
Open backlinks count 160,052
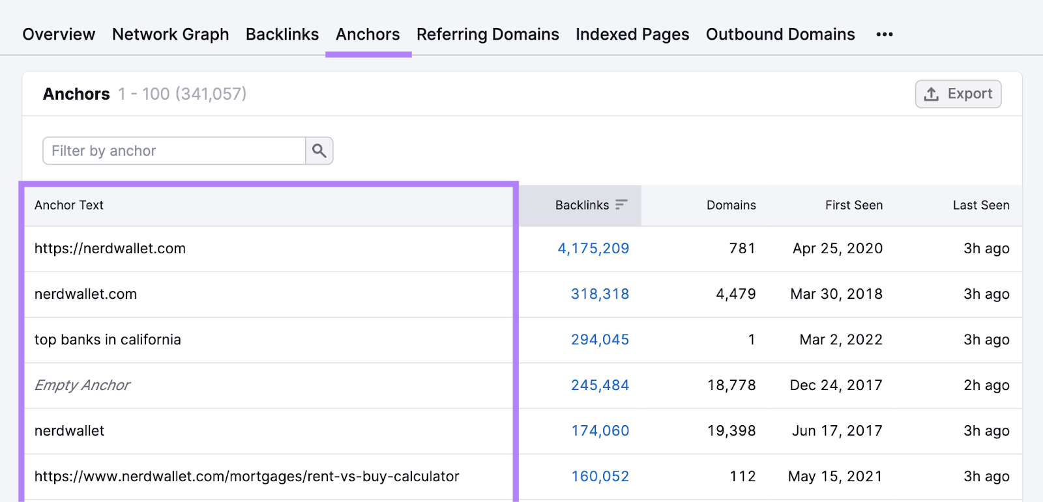click(x=600, y=476)
